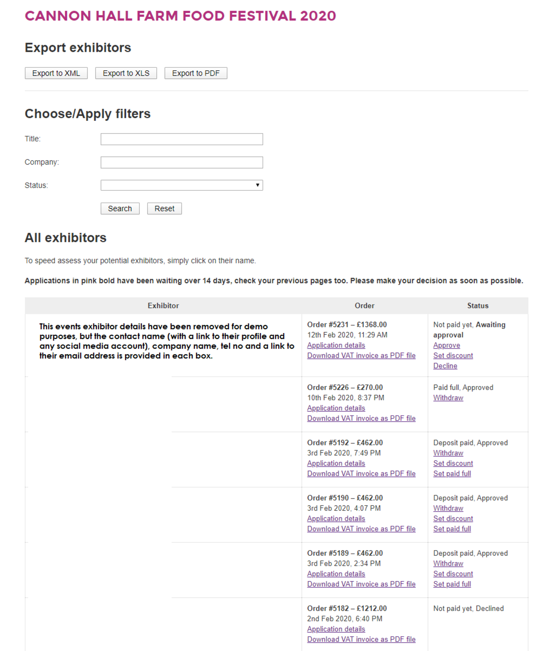Click the Status column header
Image resolution: width=543 pixels, height=651 pixels.
(x=478, y=305)
